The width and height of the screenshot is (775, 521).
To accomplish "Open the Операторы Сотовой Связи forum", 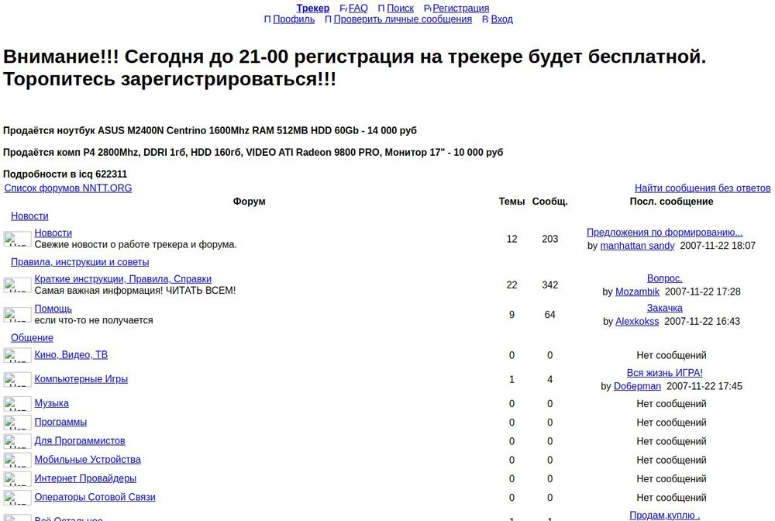I will 95,497.
